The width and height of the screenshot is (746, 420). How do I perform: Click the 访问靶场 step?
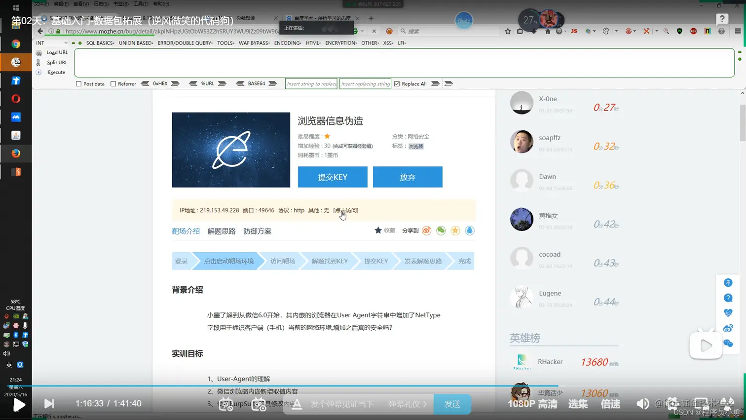(x=283, y=261)
